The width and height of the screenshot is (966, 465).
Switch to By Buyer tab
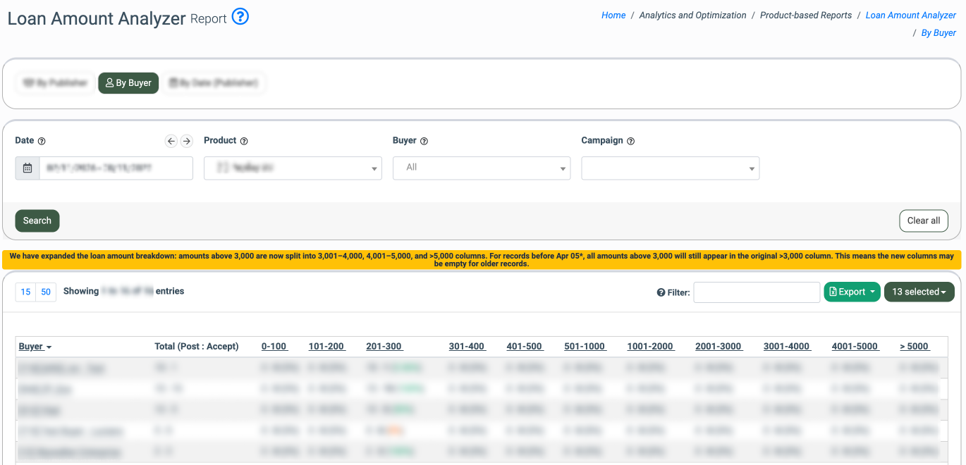[x=129, y=83]
